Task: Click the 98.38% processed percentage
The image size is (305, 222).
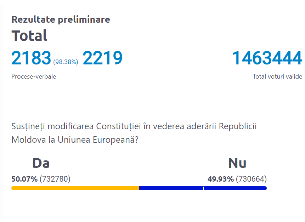Action: coord(66,62)
